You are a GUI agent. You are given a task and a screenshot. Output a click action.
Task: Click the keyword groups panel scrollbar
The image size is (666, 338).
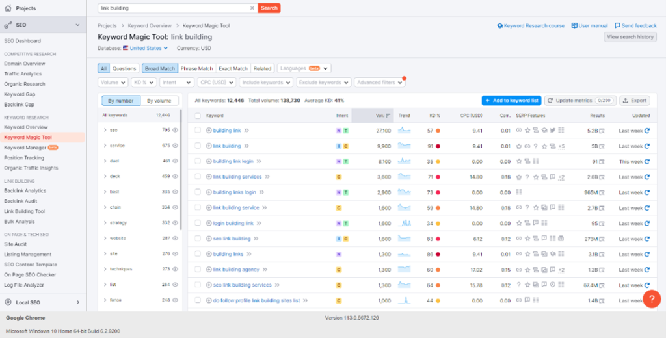point(181,170)
